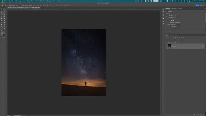206x116 pixels.
Task: Select the Type tool
Action: (x=2, y=27)
